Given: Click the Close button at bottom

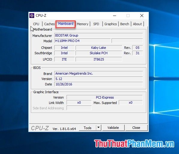Looking at the screenshot, I should point(136,128).
